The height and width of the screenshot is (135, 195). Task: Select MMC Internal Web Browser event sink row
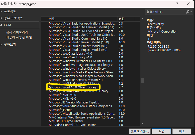pyautogui.click(x=91, y=117)
